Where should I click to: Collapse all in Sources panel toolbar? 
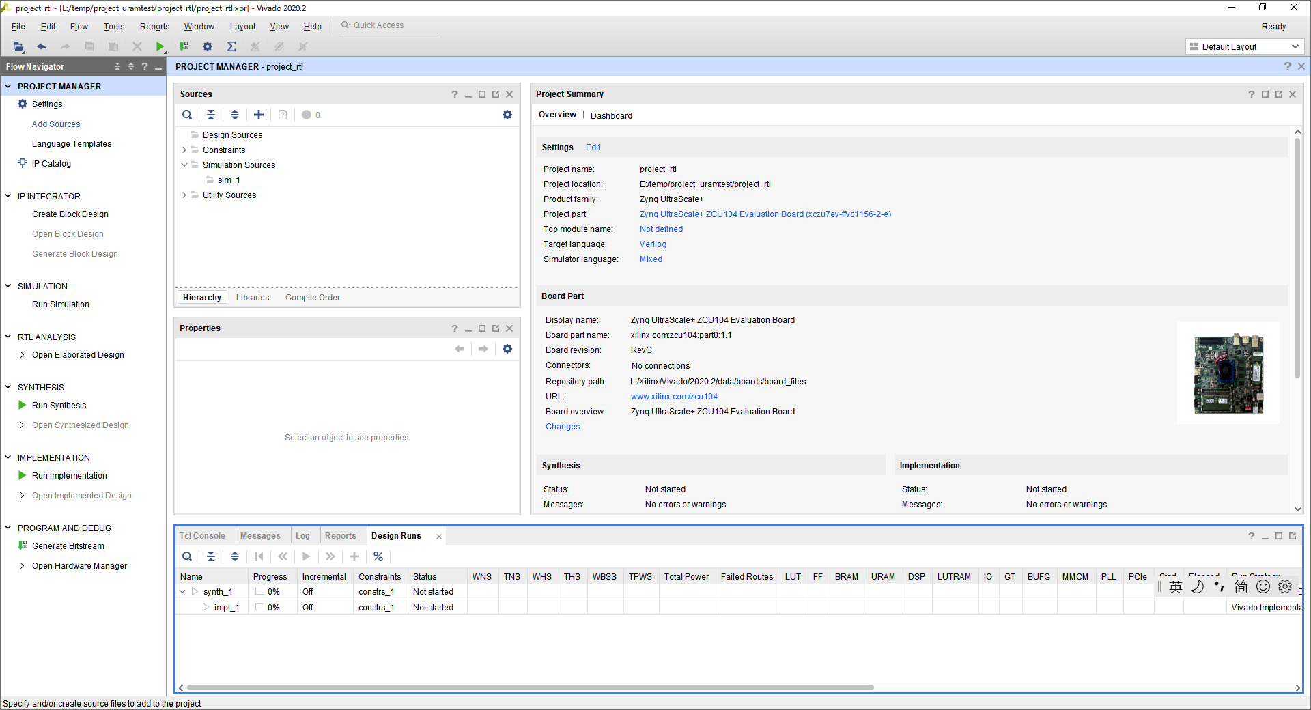tap(211, 115)
